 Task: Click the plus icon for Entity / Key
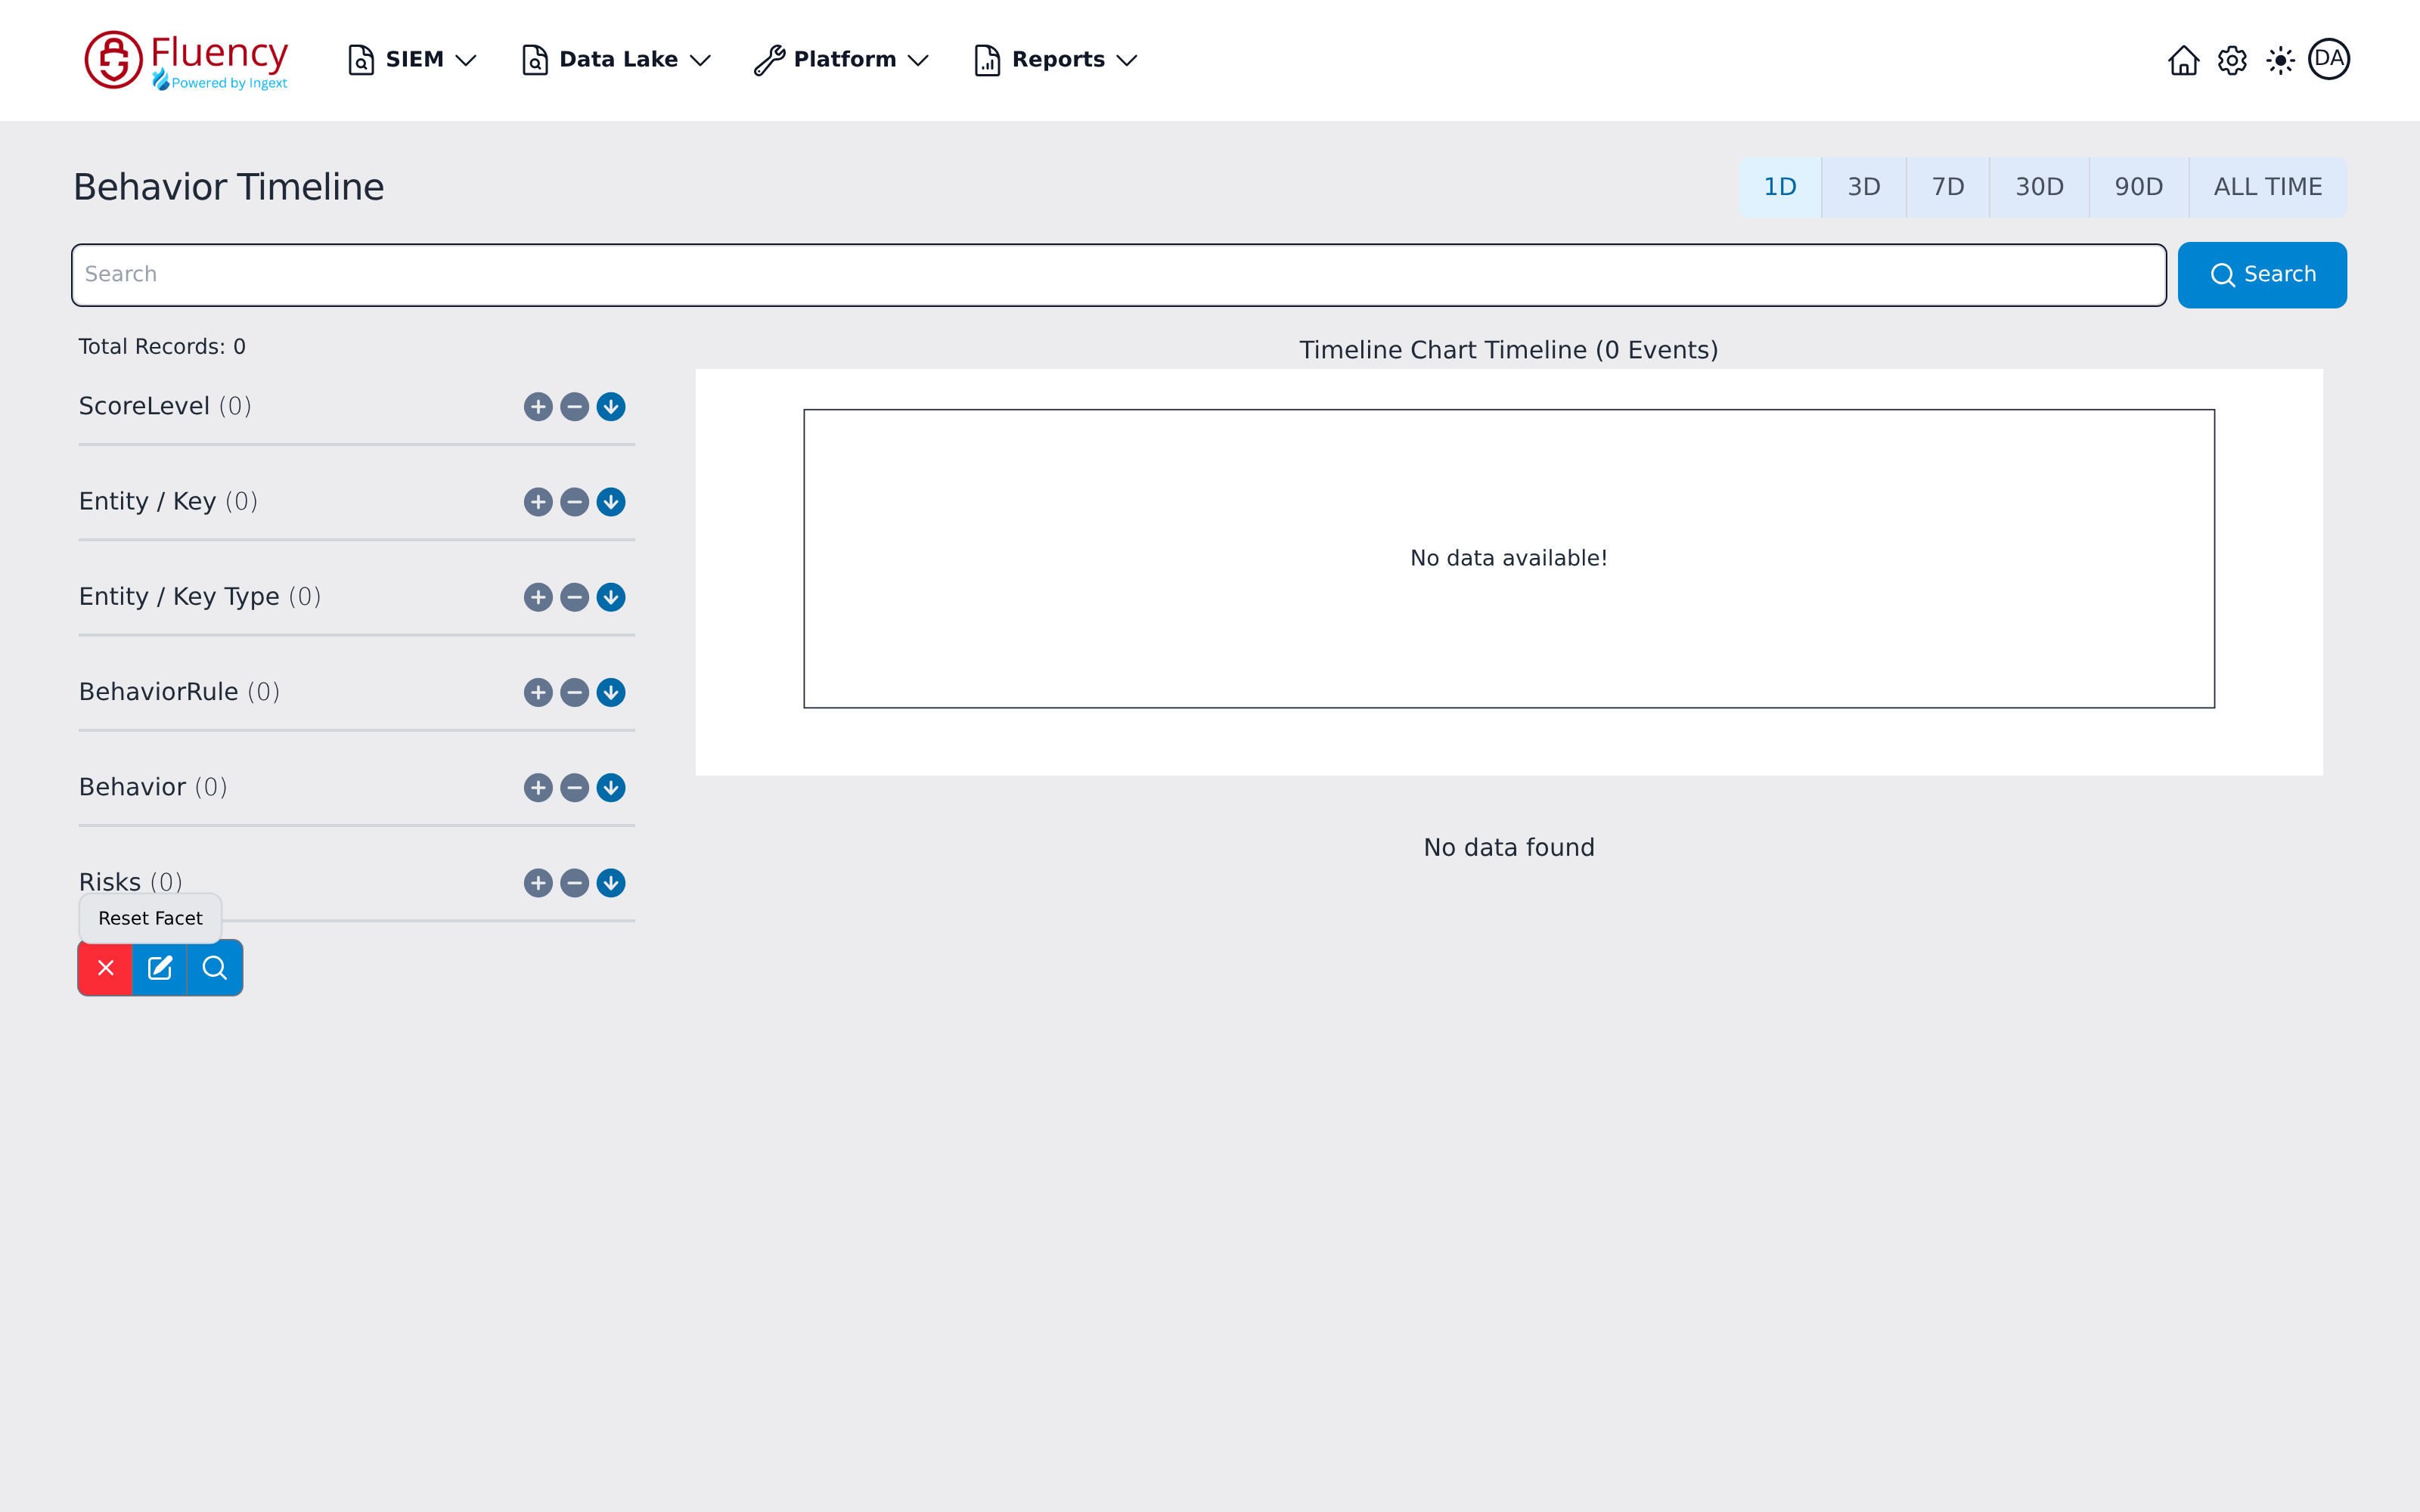click(x=538, y=502)
